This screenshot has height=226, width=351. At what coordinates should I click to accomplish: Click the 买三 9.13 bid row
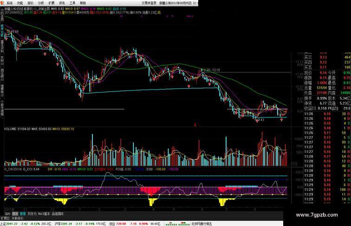click(x=327, y=57)
